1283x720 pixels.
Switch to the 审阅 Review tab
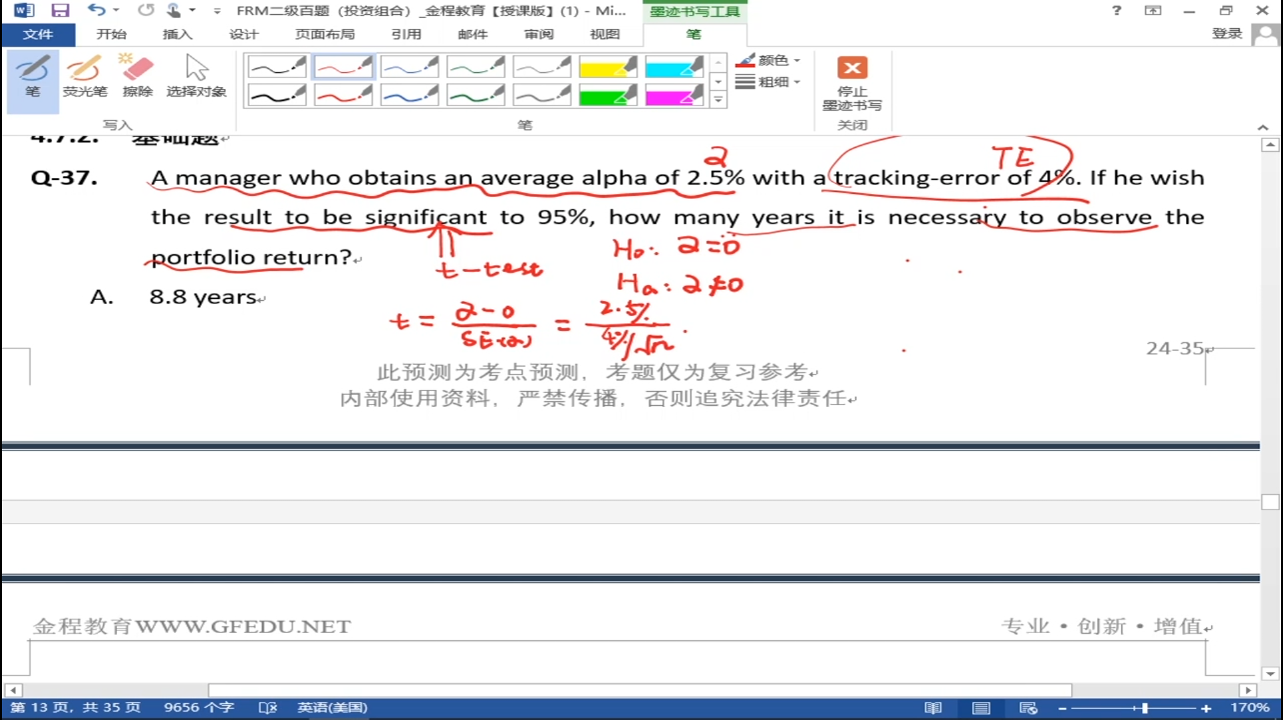click(539, 34)
